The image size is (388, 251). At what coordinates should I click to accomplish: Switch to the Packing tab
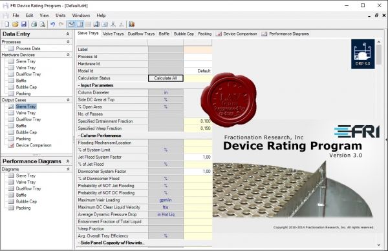pyautogui.click(x=204, y=34)
